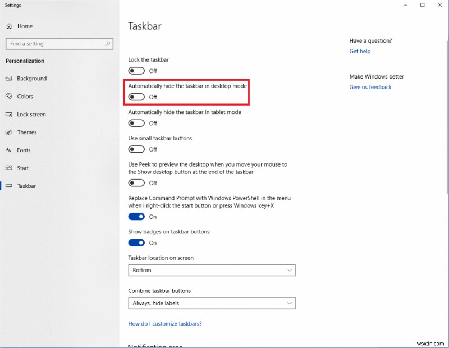Enable Use small taskbar buttons
The width and height of the screenshot is (449, 348).
click(x=136, y=149)
